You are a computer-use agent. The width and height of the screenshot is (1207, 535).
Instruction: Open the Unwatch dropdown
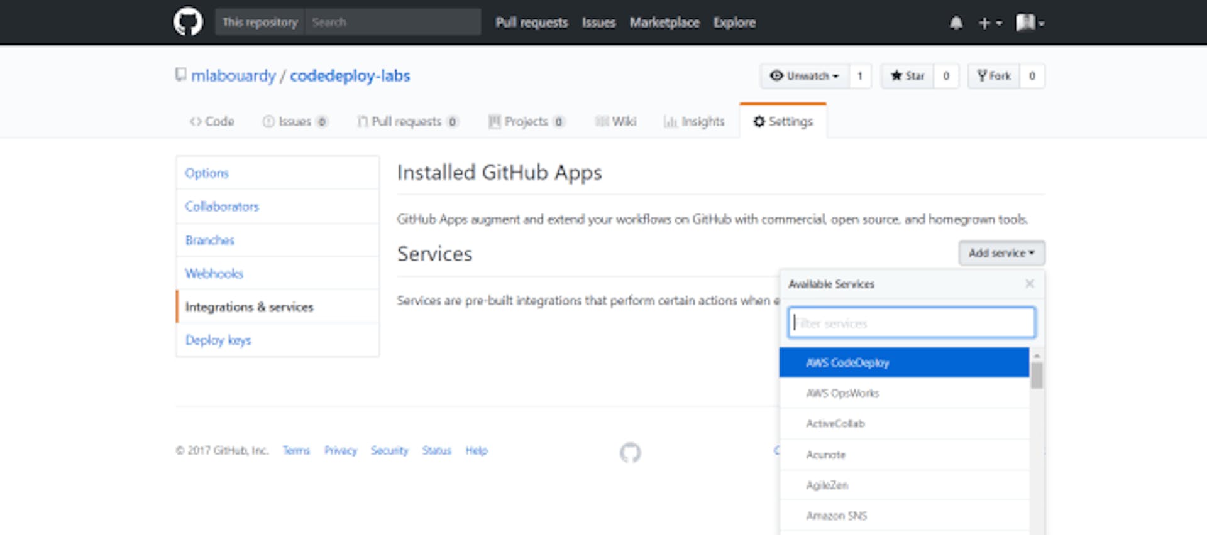click(x=805, y=76)
